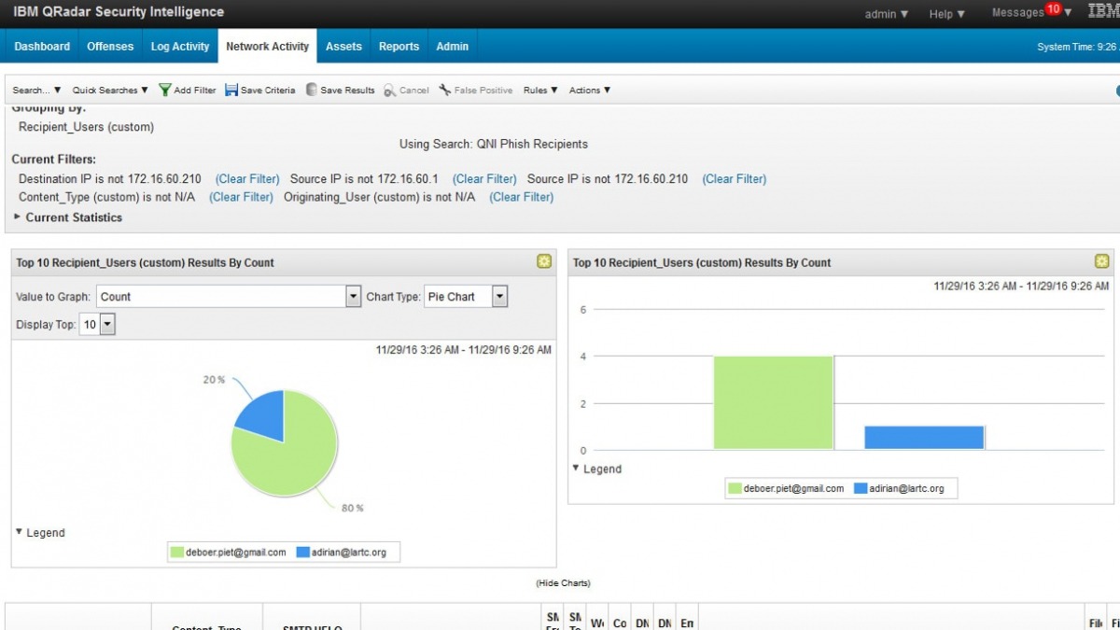Click the Save Criteria disk icon

click(231, 91)
